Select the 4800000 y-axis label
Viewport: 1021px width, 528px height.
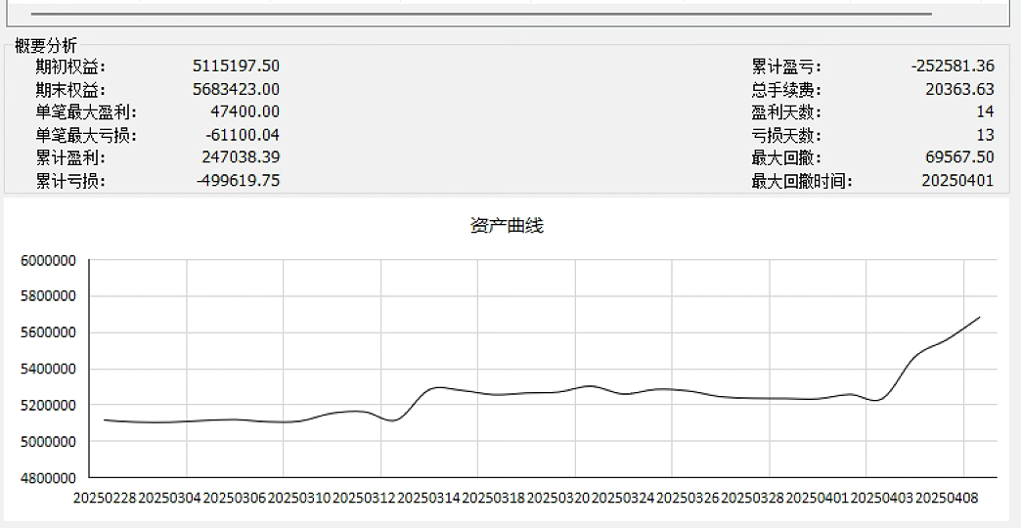pyautogui.click(x=48, y=478)
